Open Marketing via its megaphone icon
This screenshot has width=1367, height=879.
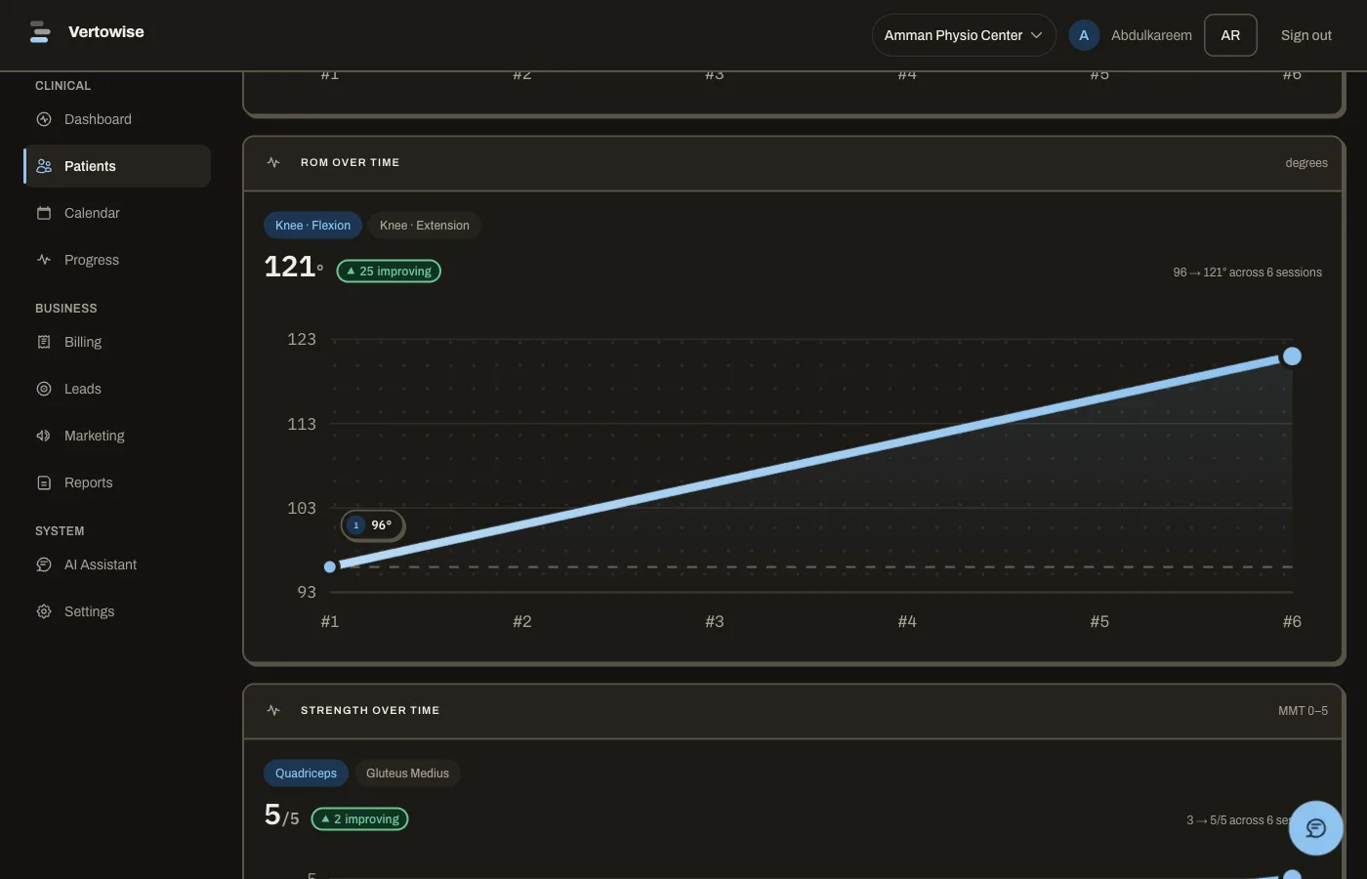44,436
